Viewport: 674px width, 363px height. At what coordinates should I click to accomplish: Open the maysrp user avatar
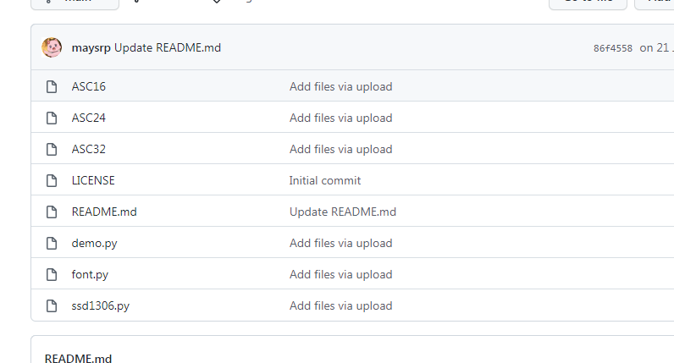[x=52, y=47]
